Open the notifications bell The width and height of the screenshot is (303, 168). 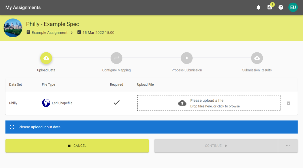[258, 7]
